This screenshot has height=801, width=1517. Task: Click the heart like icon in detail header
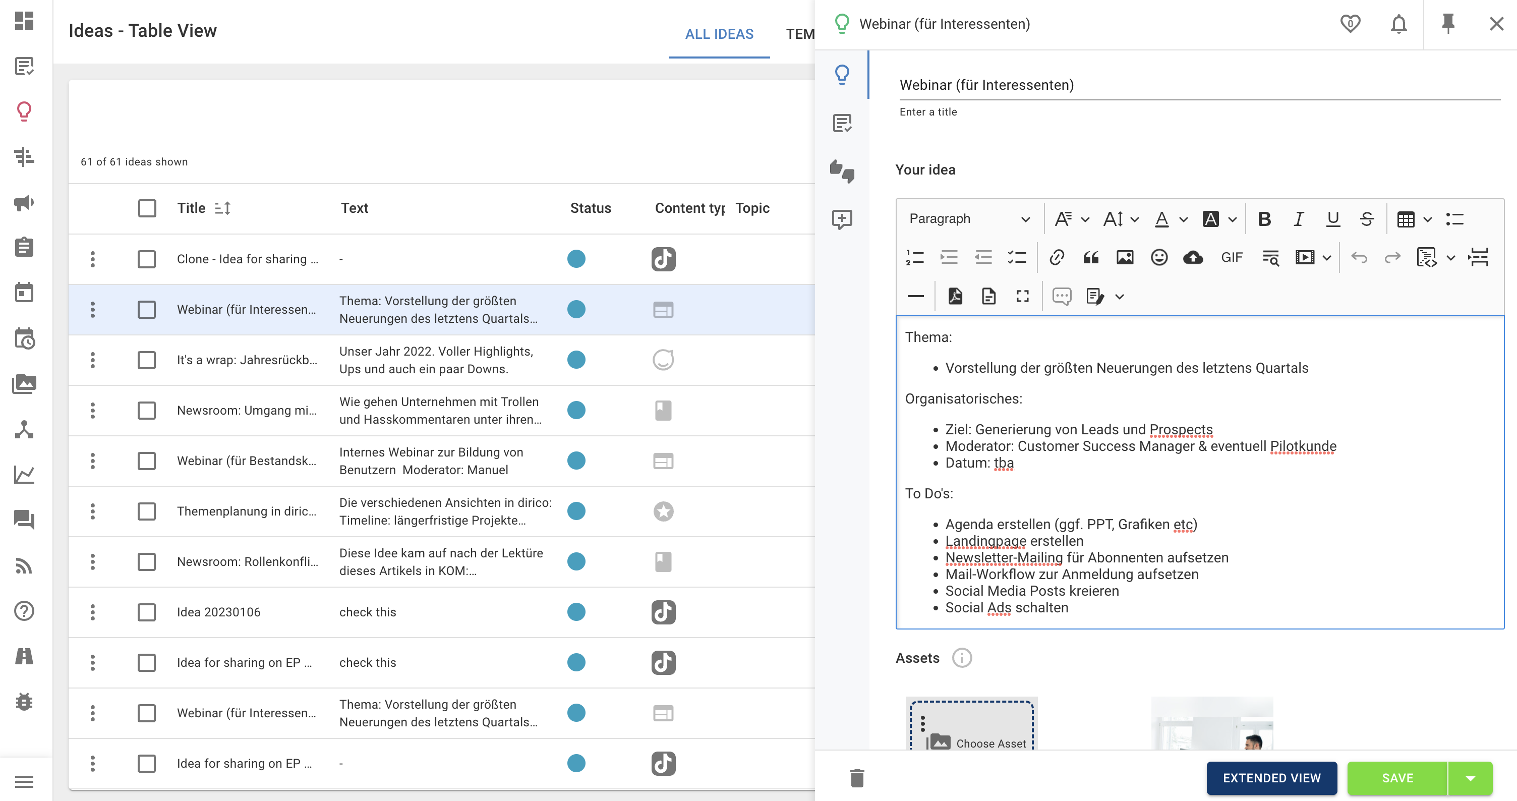pyautogui.click(x=1350, y=24)
